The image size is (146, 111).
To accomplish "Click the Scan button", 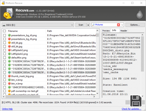I will [x=81, y=25].
